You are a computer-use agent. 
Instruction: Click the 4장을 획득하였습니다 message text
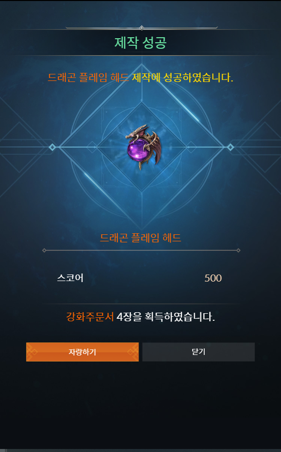(166, 317)
